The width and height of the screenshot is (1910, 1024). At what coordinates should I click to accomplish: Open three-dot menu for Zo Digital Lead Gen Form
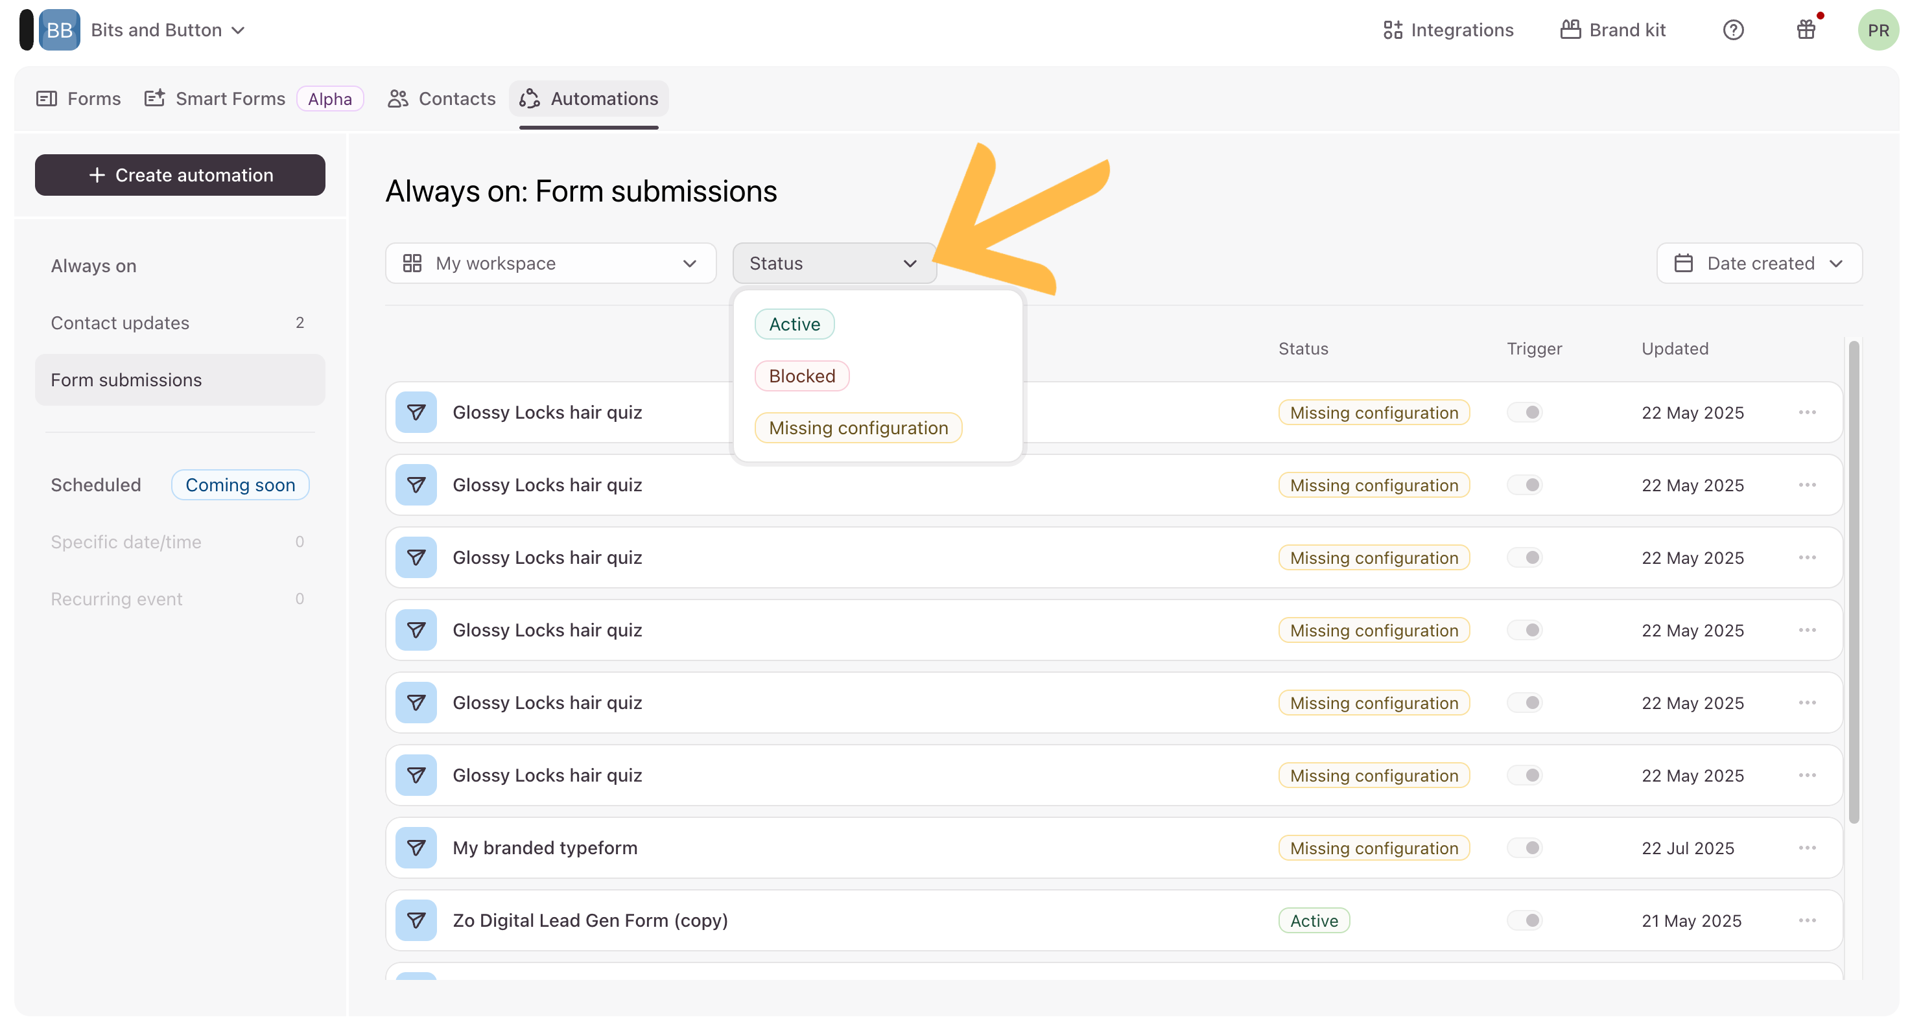1806,920
